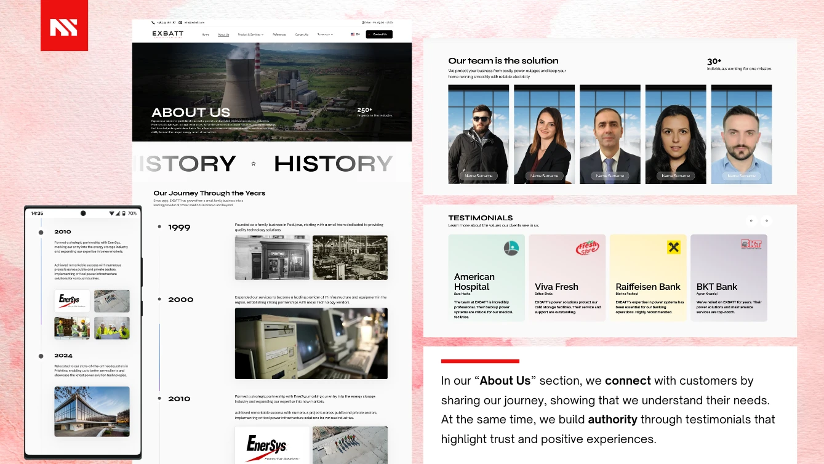Open the old storefront photo under 1999
The height and width of the screenshot is (464, 824).
[273, 258]
